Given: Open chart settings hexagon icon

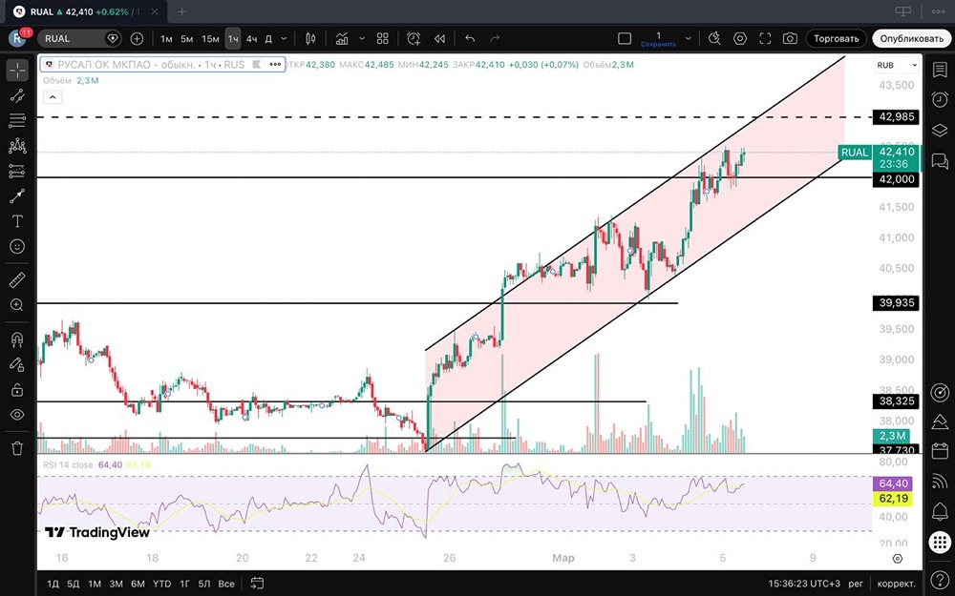Looking at the screenshot, I should pos(740,39).
